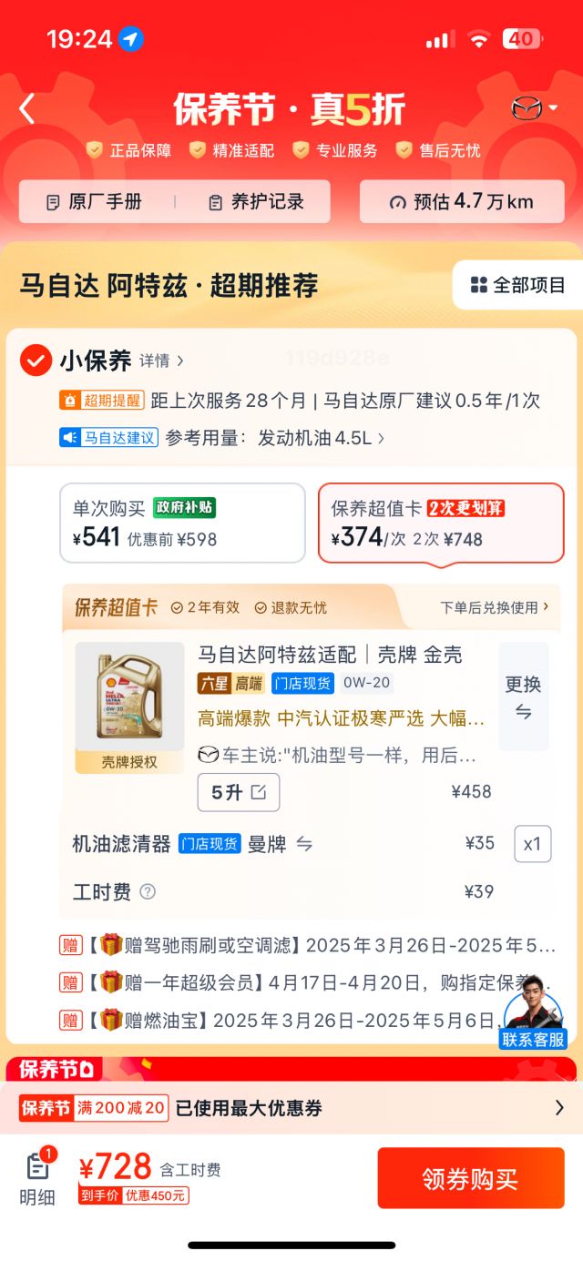Image resolution: width=583 pixels, height=1261 pixels.
Task: Select 保养超值卡 ¥374/次 option
Action: point(441,523)
